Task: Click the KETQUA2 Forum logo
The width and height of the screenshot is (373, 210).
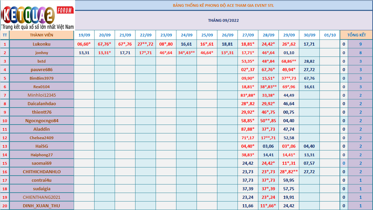Action: point(38,15)
